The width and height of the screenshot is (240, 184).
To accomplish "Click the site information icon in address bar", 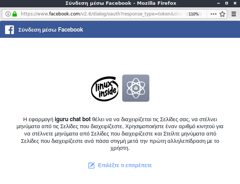I will click(x=8, y=14).
